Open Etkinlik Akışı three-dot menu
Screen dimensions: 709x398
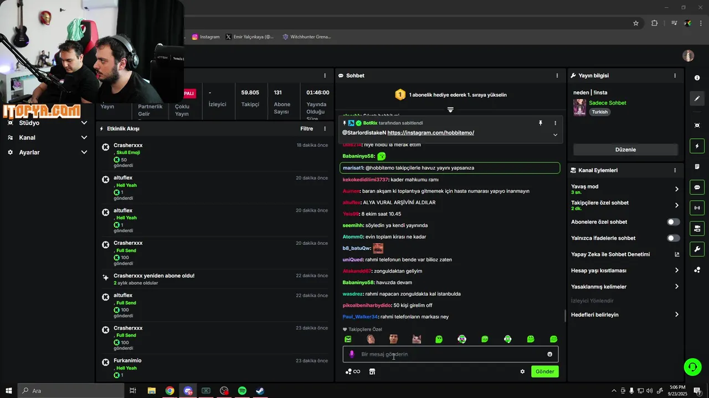[x=325, y=129]
